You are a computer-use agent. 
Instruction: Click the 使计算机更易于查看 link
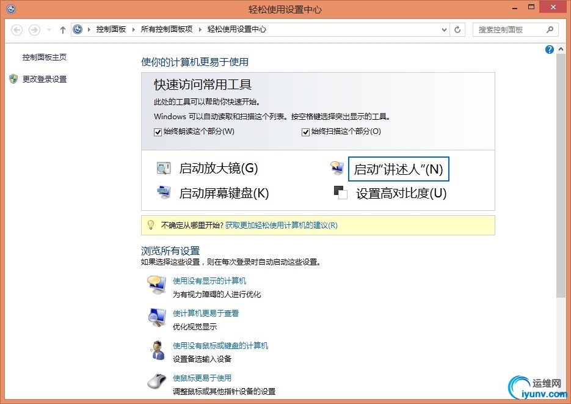pyautogui.click(x=205, y=312)
